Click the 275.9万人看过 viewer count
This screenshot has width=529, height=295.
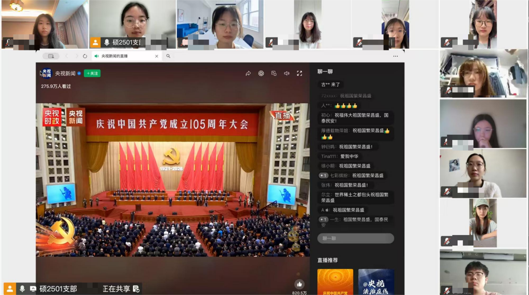pos(56,86)
